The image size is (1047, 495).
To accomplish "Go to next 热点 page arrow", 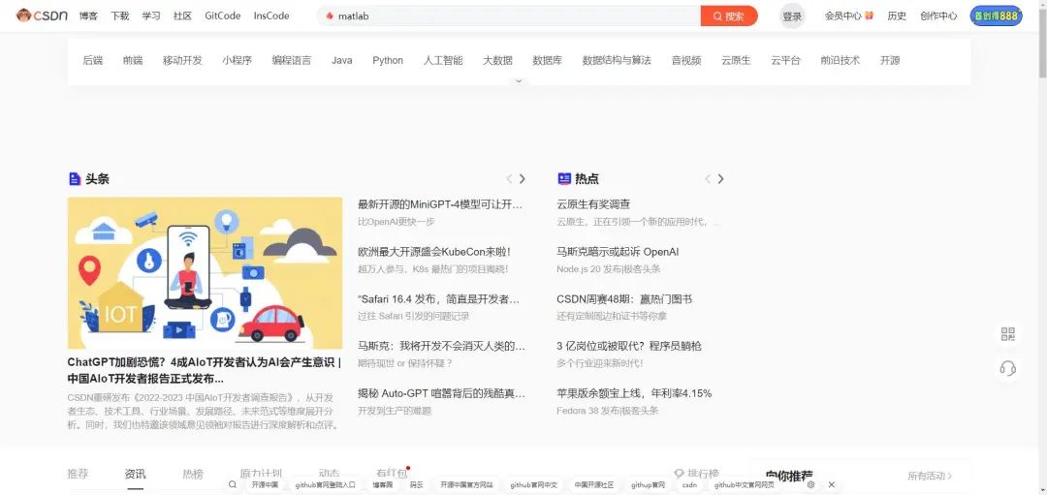I will pyautogui.click(x=720, y=179).
